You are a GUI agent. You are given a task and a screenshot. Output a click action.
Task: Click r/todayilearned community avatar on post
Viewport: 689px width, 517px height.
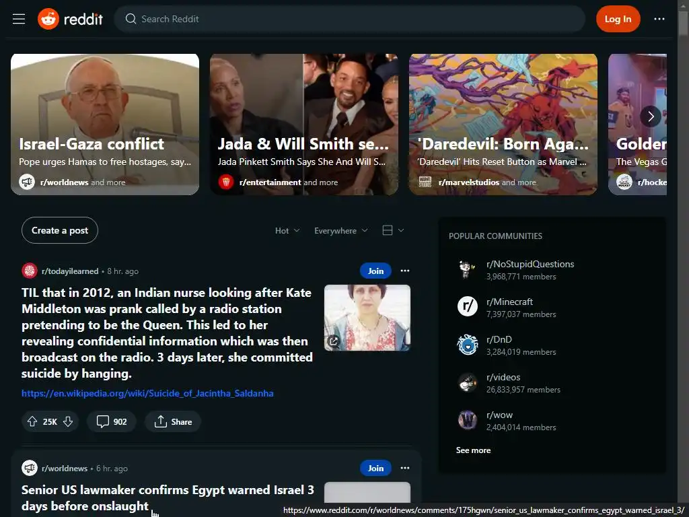(x=30, y=271)
